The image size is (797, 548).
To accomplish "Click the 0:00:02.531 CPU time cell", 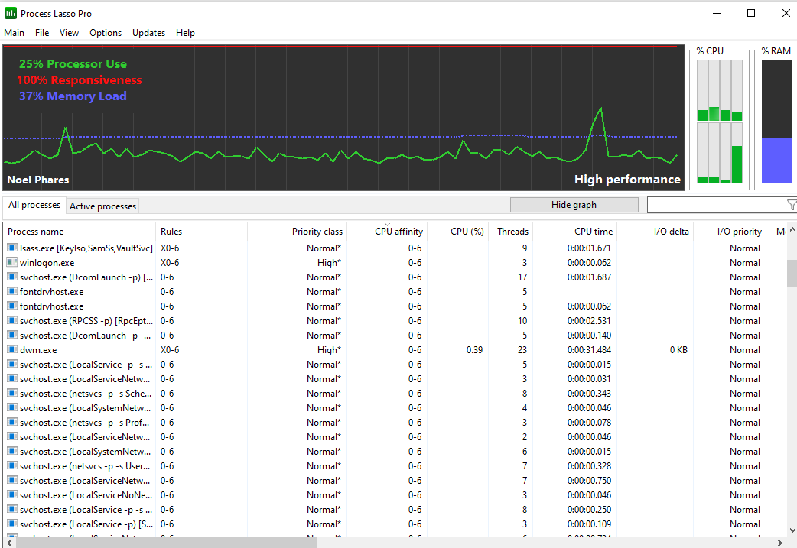I will 589,321.
